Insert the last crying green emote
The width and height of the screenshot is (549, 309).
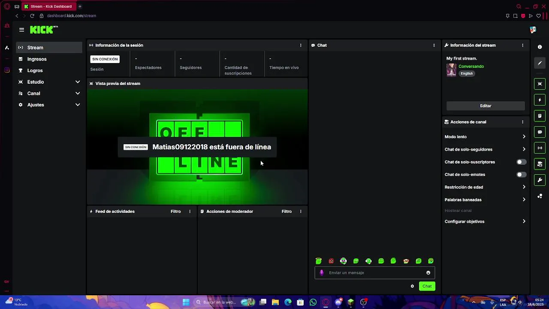pos(431,261)
